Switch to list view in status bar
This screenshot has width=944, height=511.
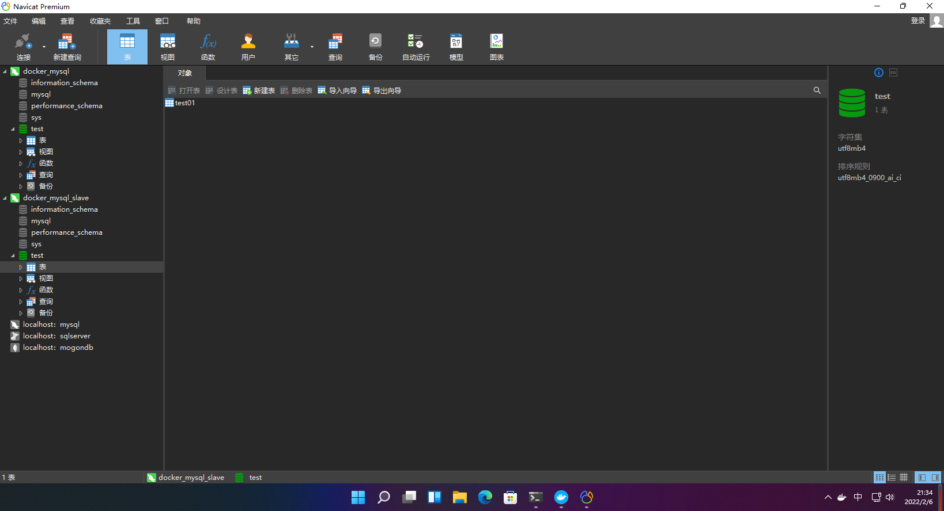(879, 477)
